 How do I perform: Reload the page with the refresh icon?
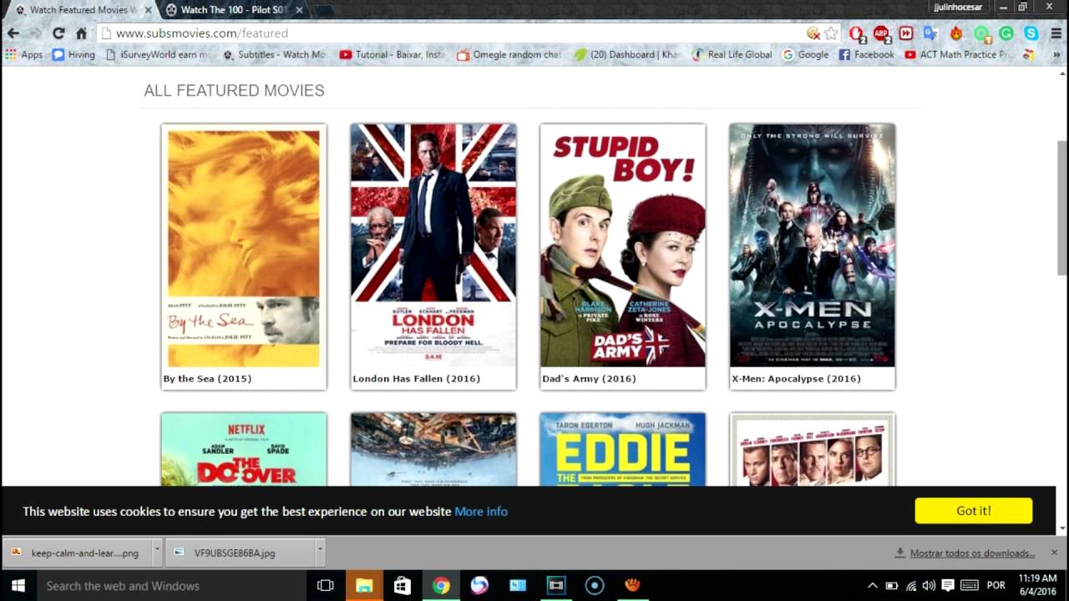(58, 33)
